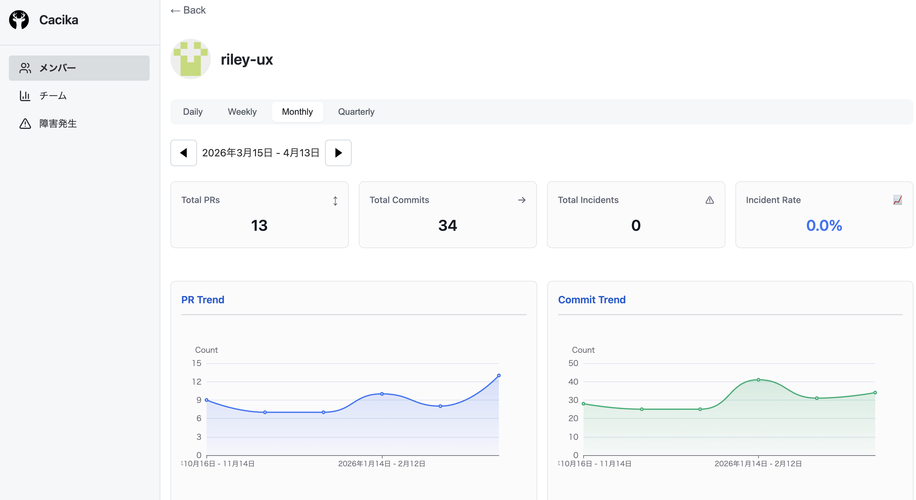Click the chart icon on Incident Rate card
Viewport: 916px width, 500px height.
[897, 200]
